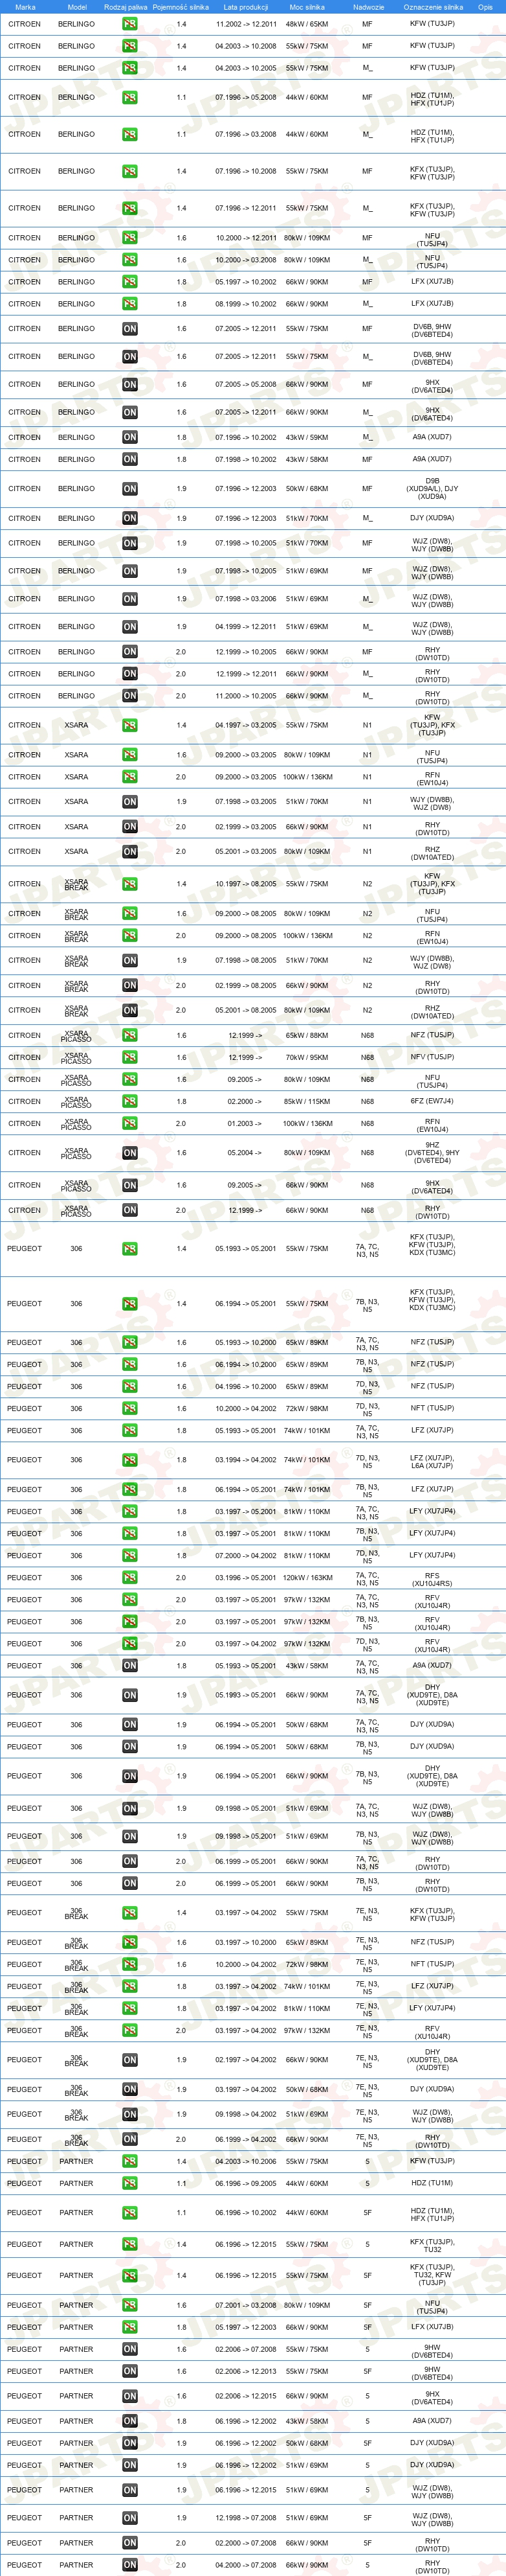Click diesel icon in Berlingo D9B (XUD9A/L) row

pos(130,489)
